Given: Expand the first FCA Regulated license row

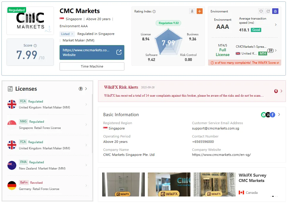Looking at the screenshot, I should pos(48,104).
